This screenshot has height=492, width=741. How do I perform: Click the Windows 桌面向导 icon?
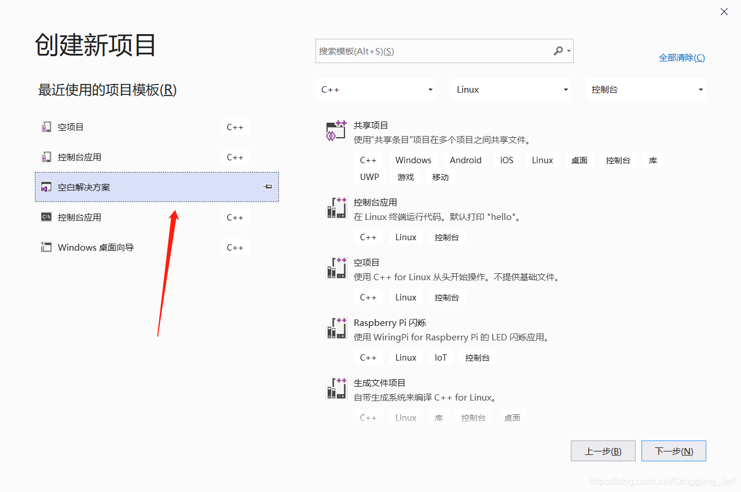pyautogui.click(x=46, y=247)
